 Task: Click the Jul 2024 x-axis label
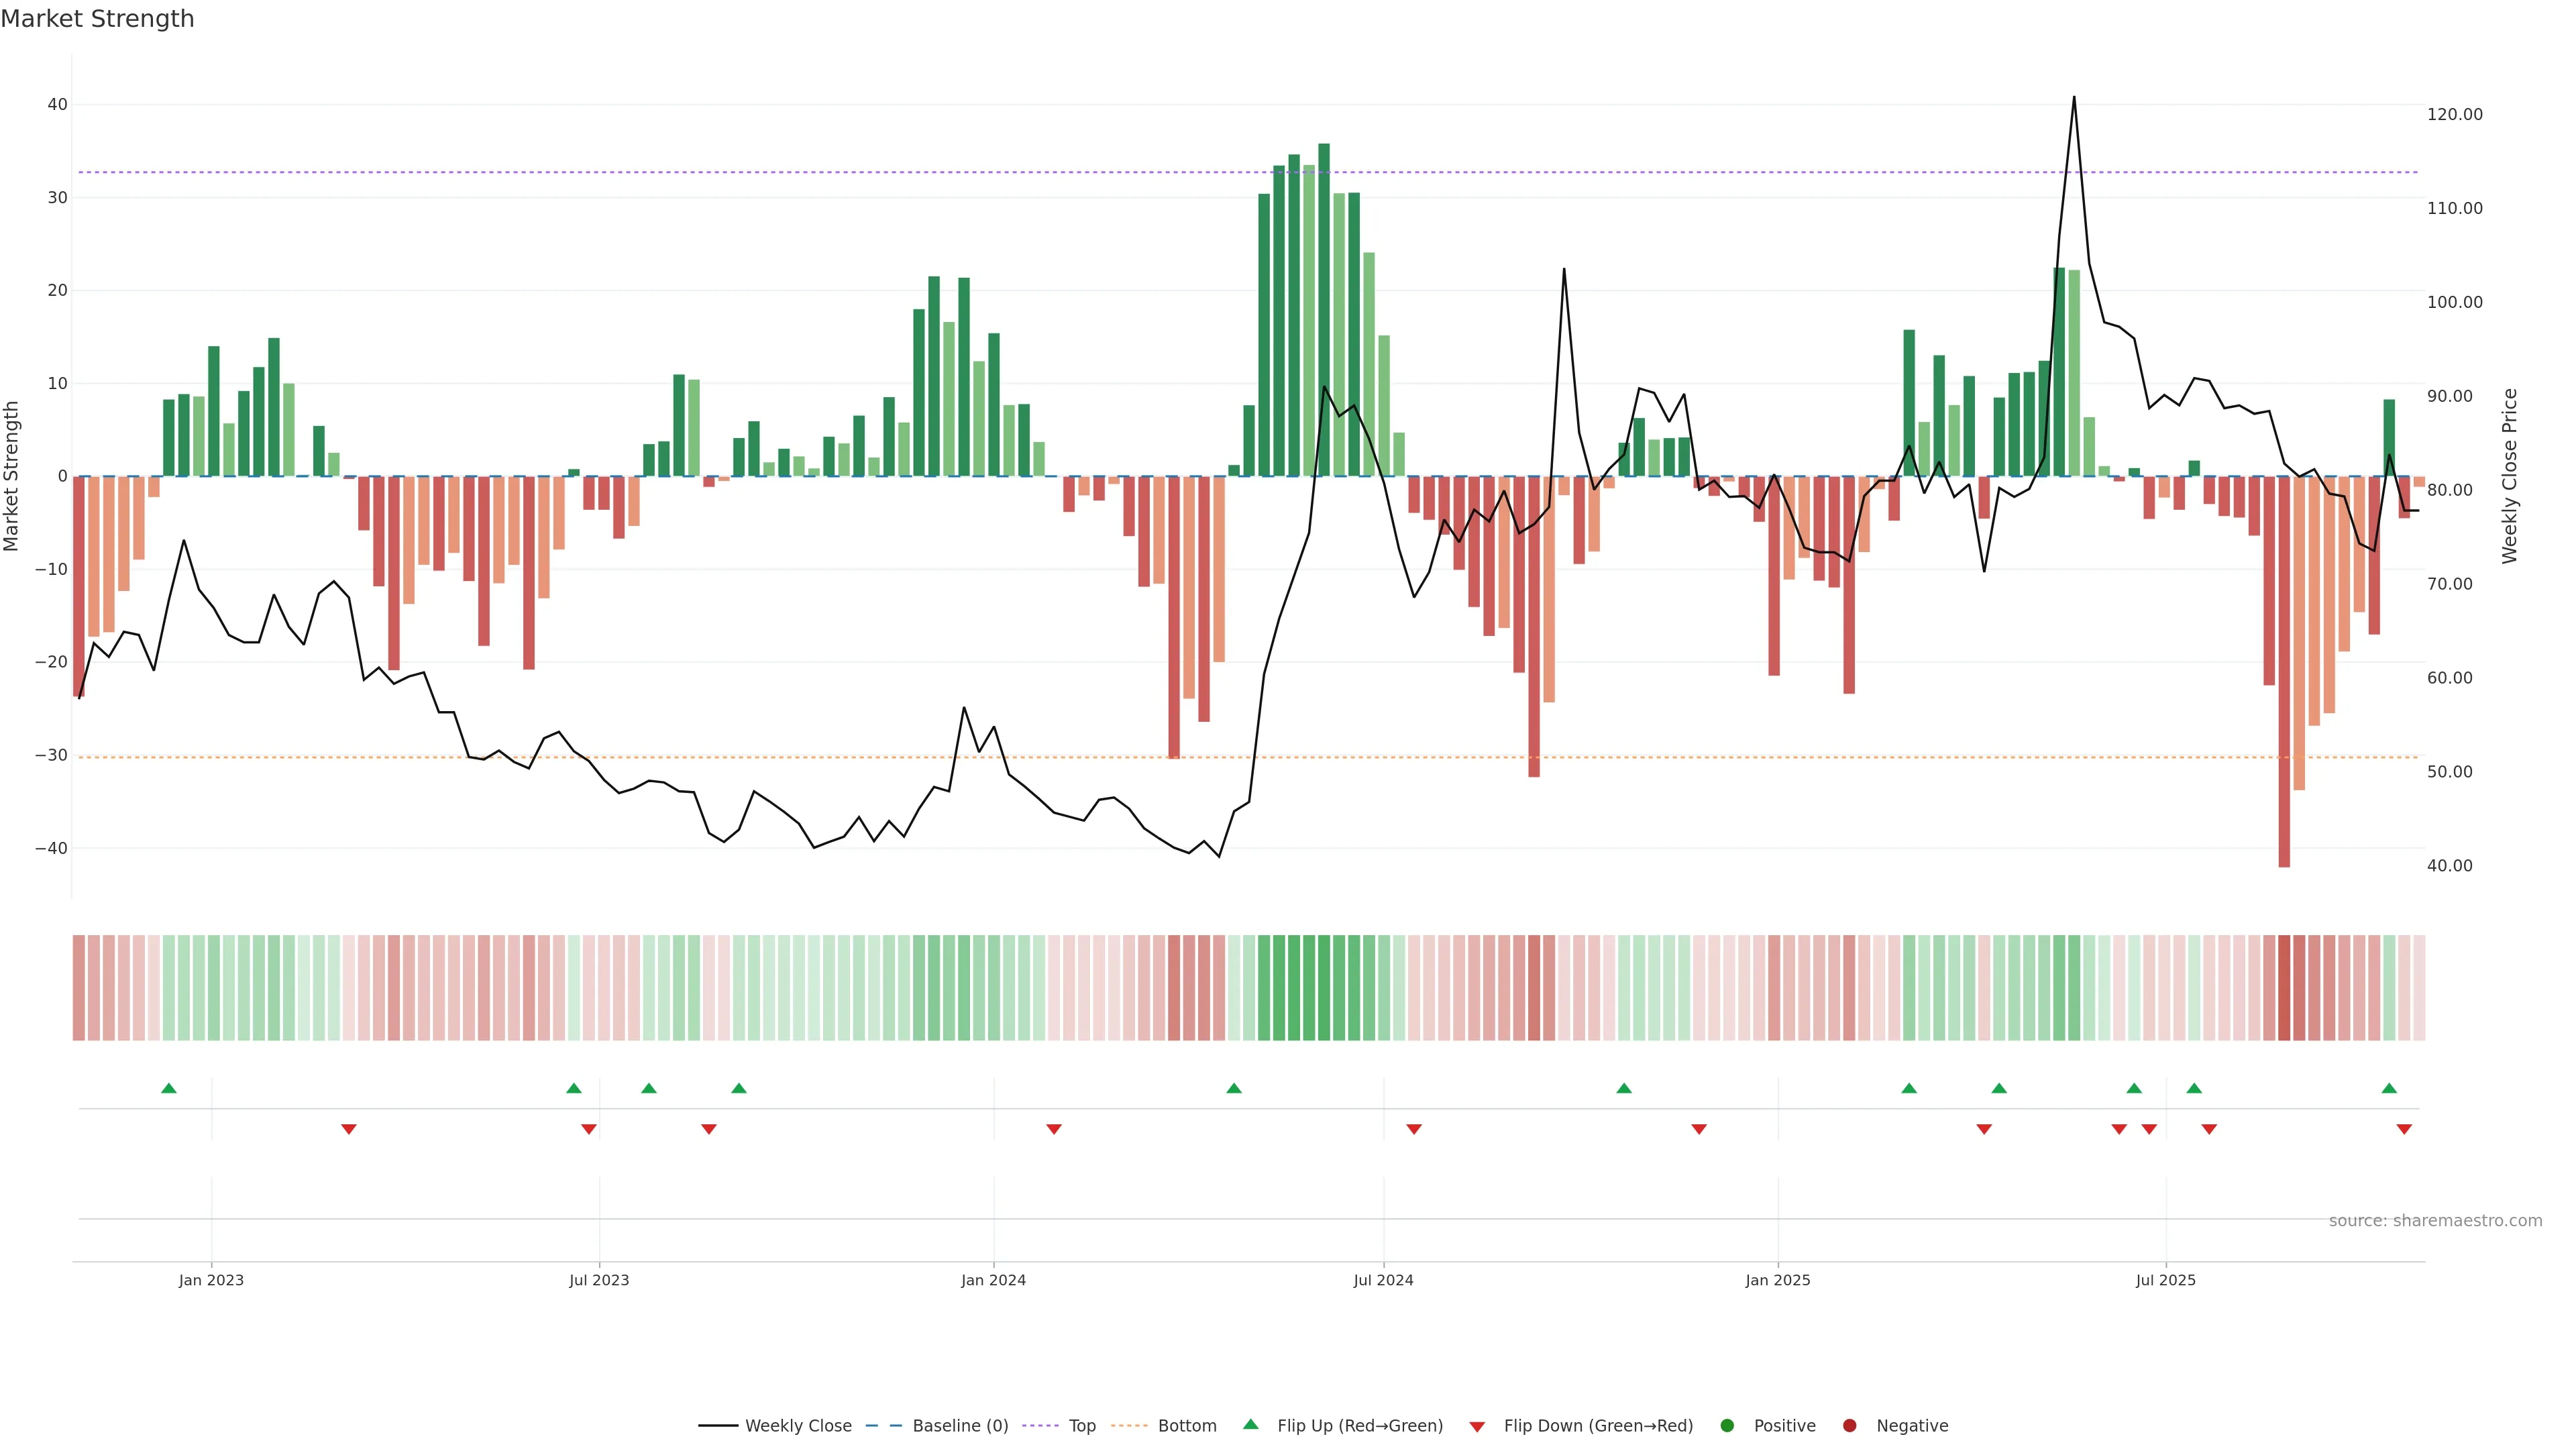point(1383,1280)
